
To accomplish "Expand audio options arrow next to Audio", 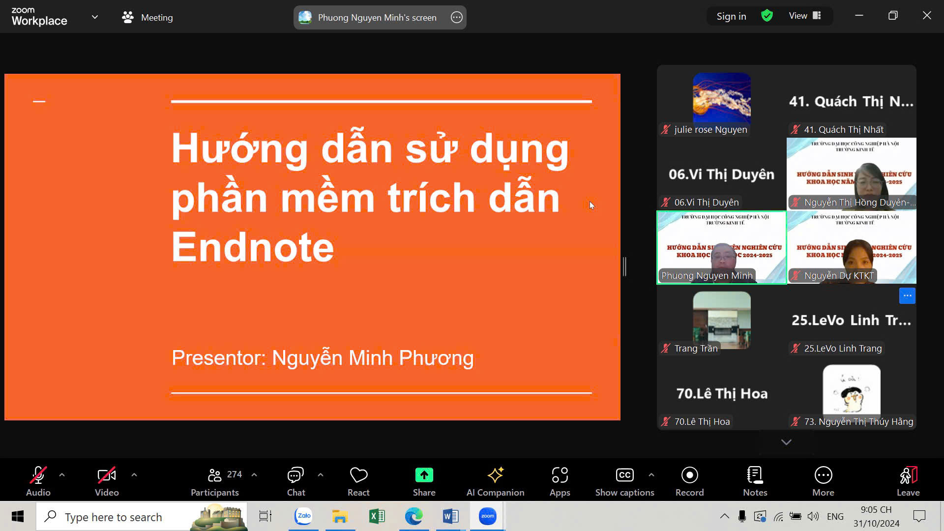I will pyautogui.click(x=62, y=475).
